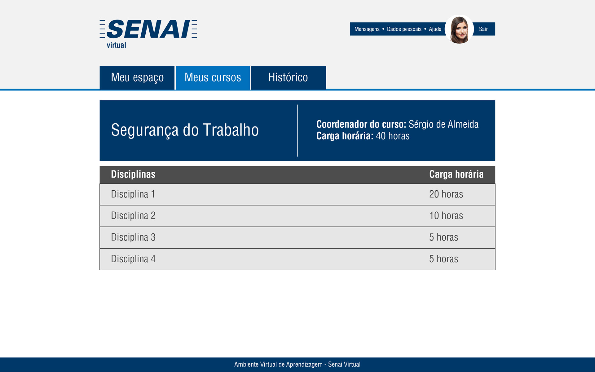
Task: Click the 20 horas cell
Action: point(446,194)
